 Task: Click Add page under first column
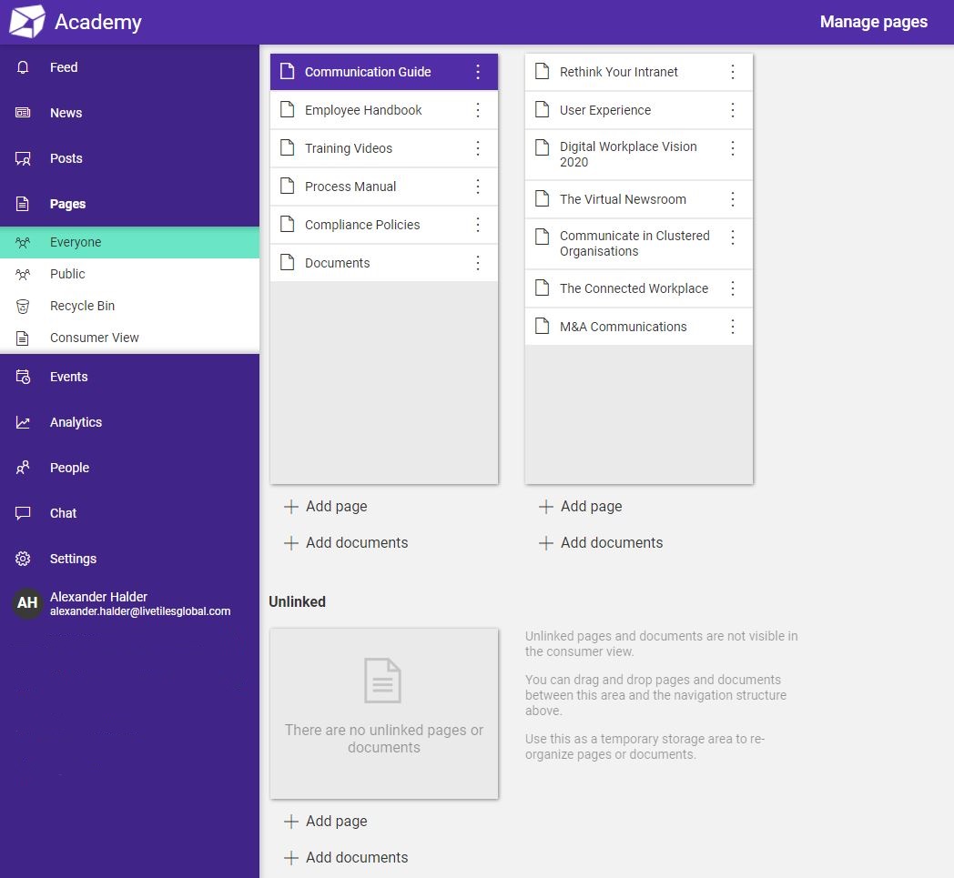tap(326, 507)
